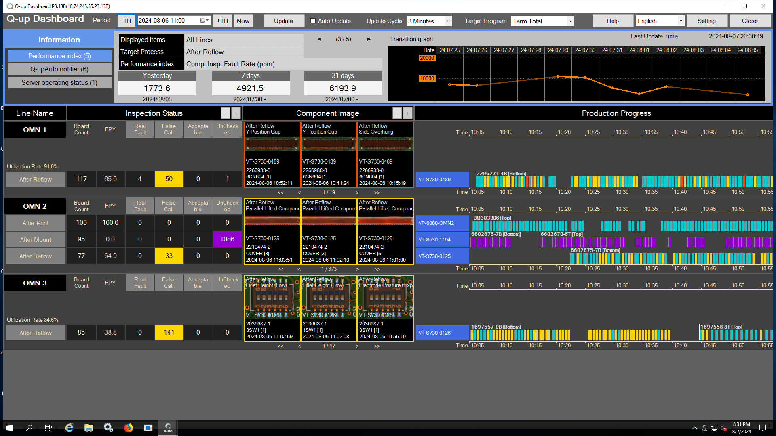Show next OMN 1 component image
Viewport: 776px width, 436px height.
coord(357,193)
